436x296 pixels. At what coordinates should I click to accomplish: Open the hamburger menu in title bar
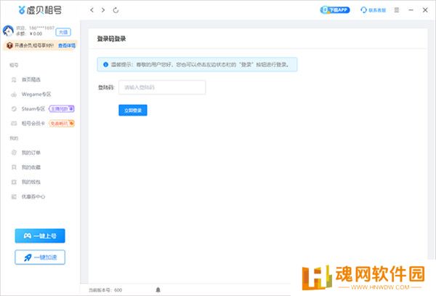click(397, 10)
